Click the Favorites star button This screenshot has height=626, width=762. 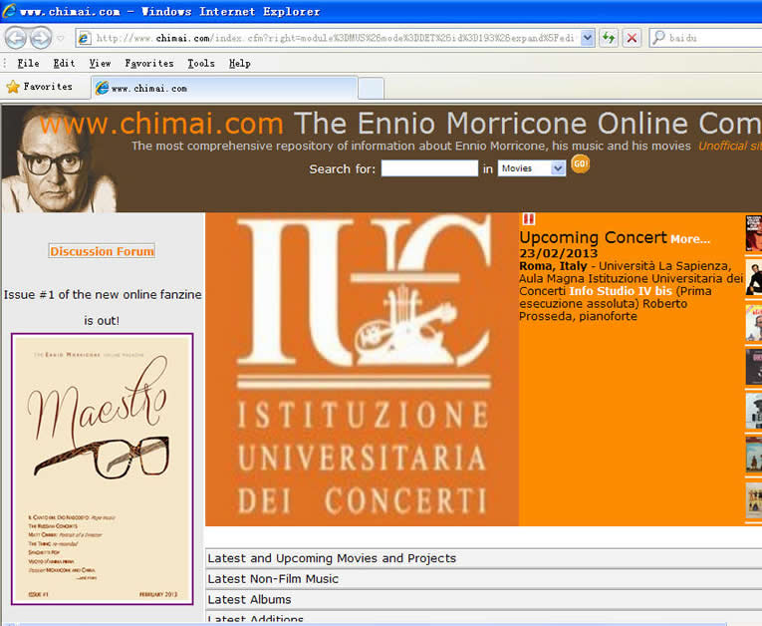40,87
